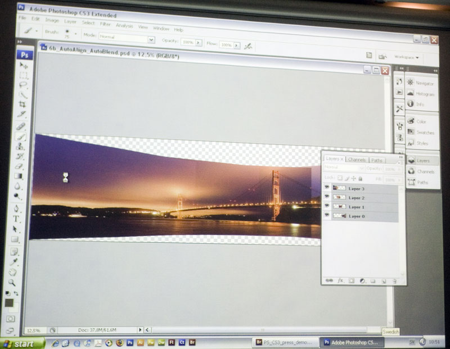Expand the Workspace menu

tap(406, 57)
